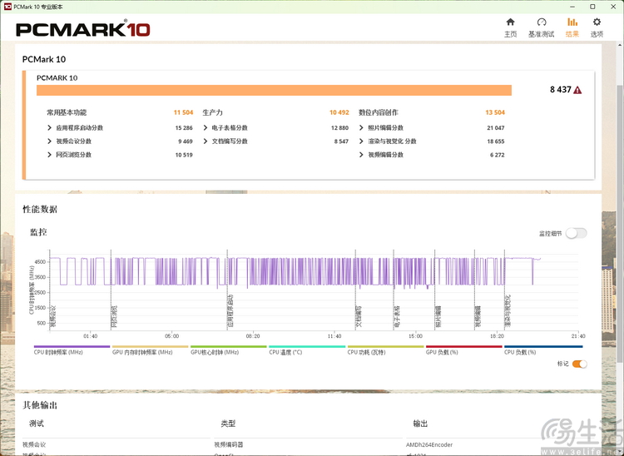Click the 视频编码器 type cell
This screenshot has width=624, height=456.
(229, 444)
